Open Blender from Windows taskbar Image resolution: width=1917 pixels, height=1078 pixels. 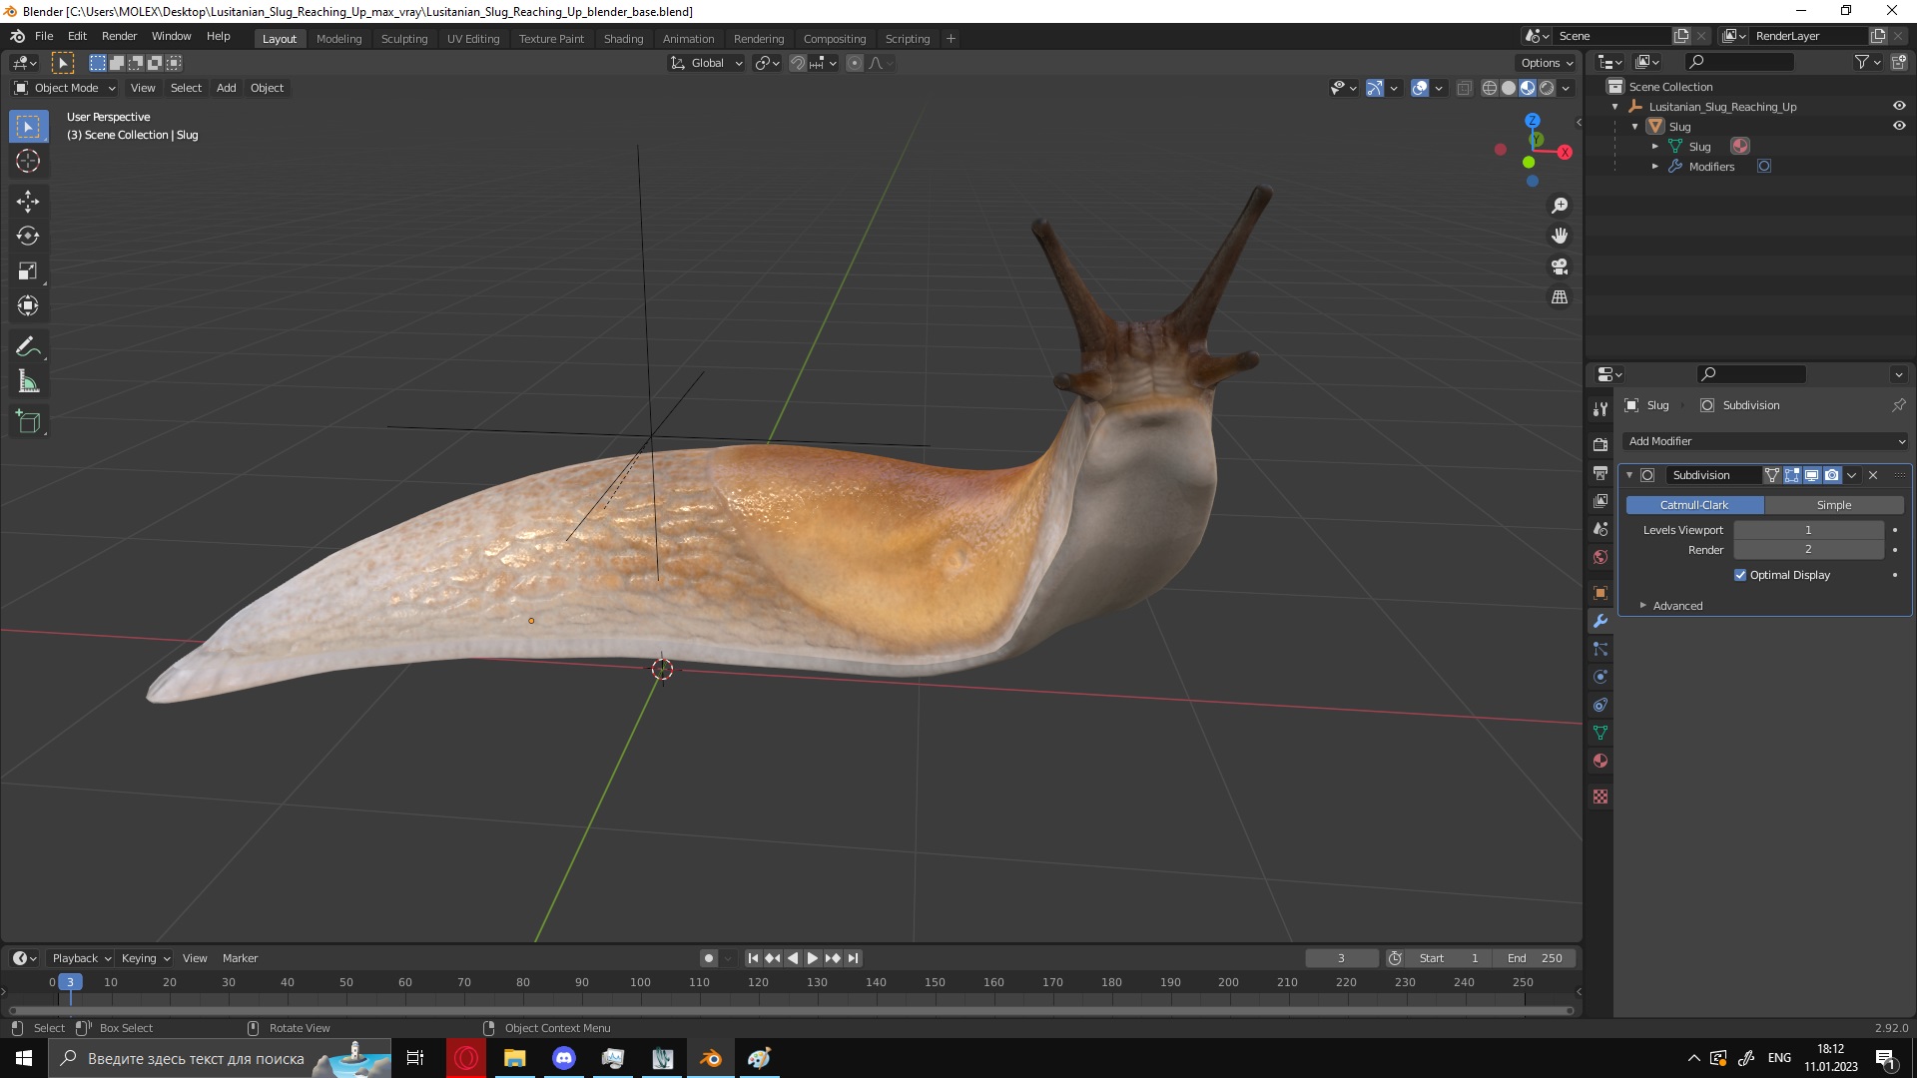click(711, 1058)
